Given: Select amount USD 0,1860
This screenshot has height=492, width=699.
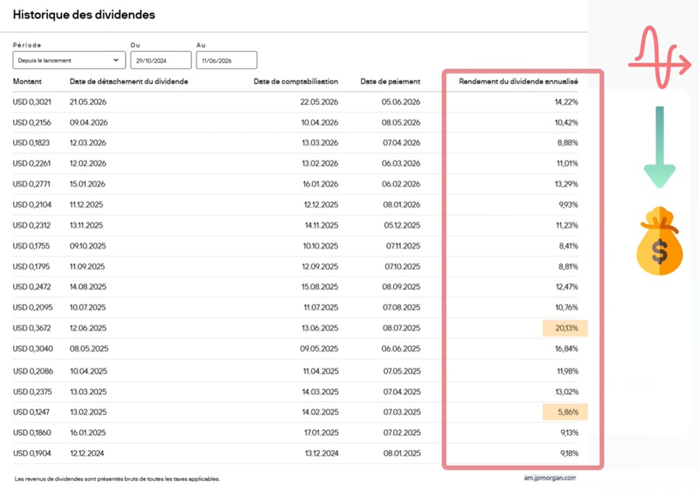Looking at the screenshot, I should click(x=32, y=433).
